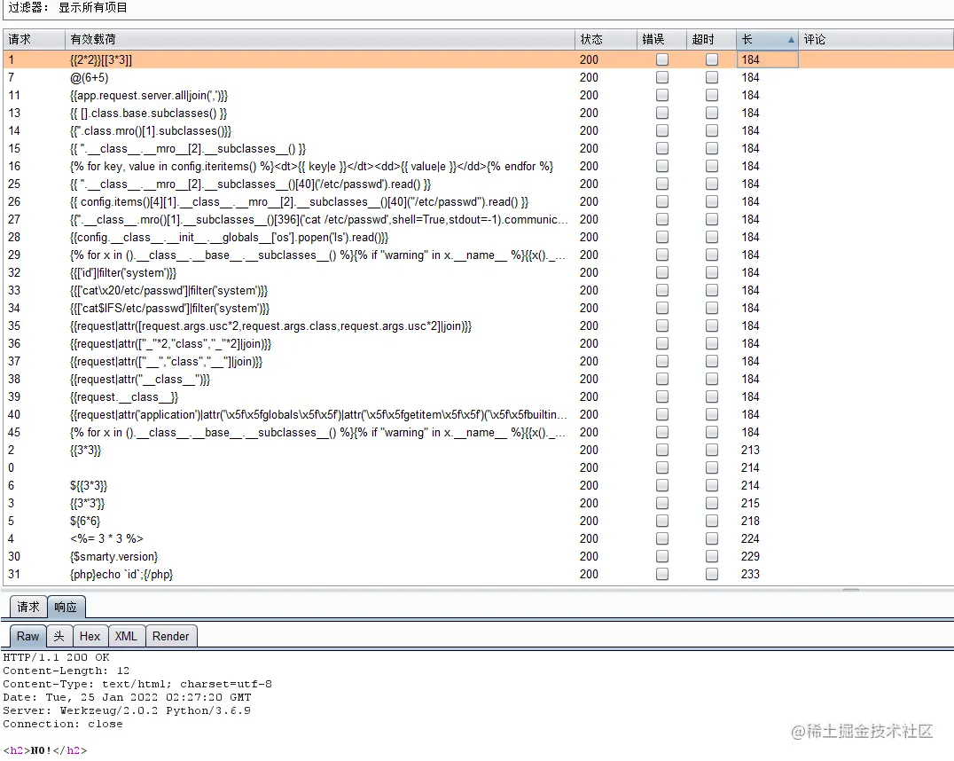
Task: Select payload row {$smarty.version}
Action: click(477, 556)
